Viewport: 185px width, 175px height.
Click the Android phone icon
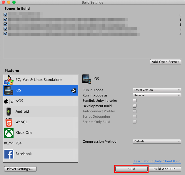[9, 111]
